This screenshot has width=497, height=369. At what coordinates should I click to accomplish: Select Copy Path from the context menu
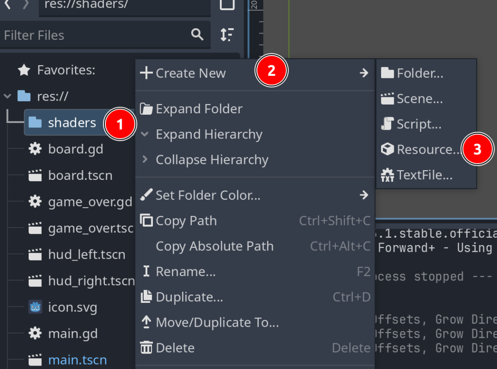tap(186, 221)
